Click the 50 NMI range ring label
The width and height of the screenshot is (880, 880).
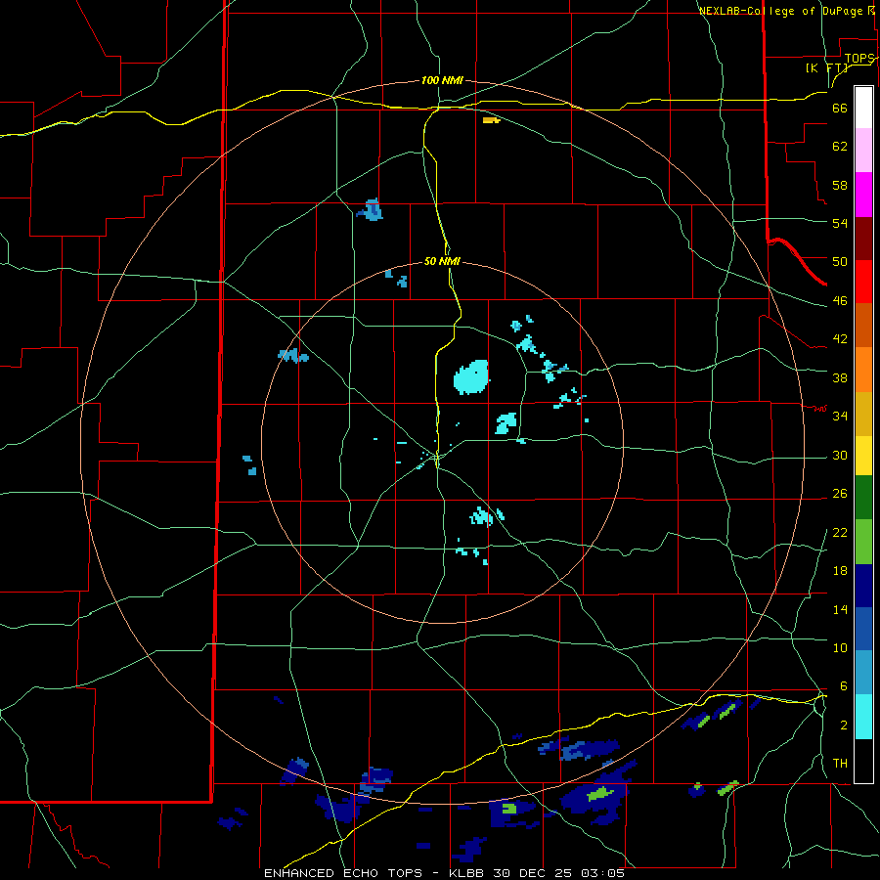tap(442, 261)
